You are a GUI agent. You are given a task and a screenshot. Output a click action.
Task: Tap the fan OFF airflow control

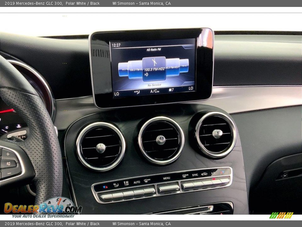pyautogui.click(x=126, y=183)
